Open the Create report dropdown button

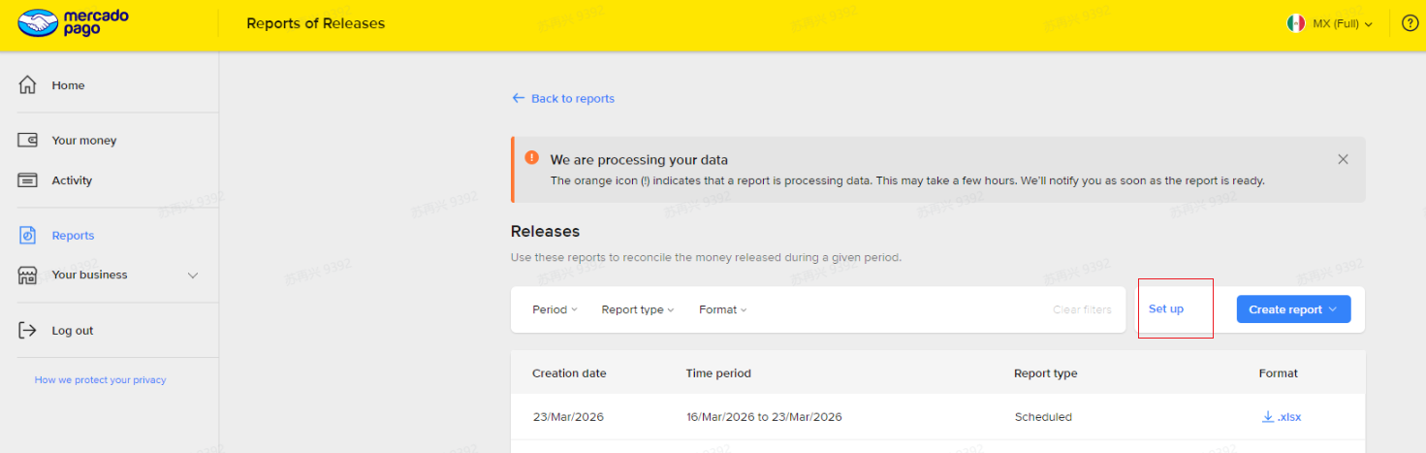point(1293,309)
